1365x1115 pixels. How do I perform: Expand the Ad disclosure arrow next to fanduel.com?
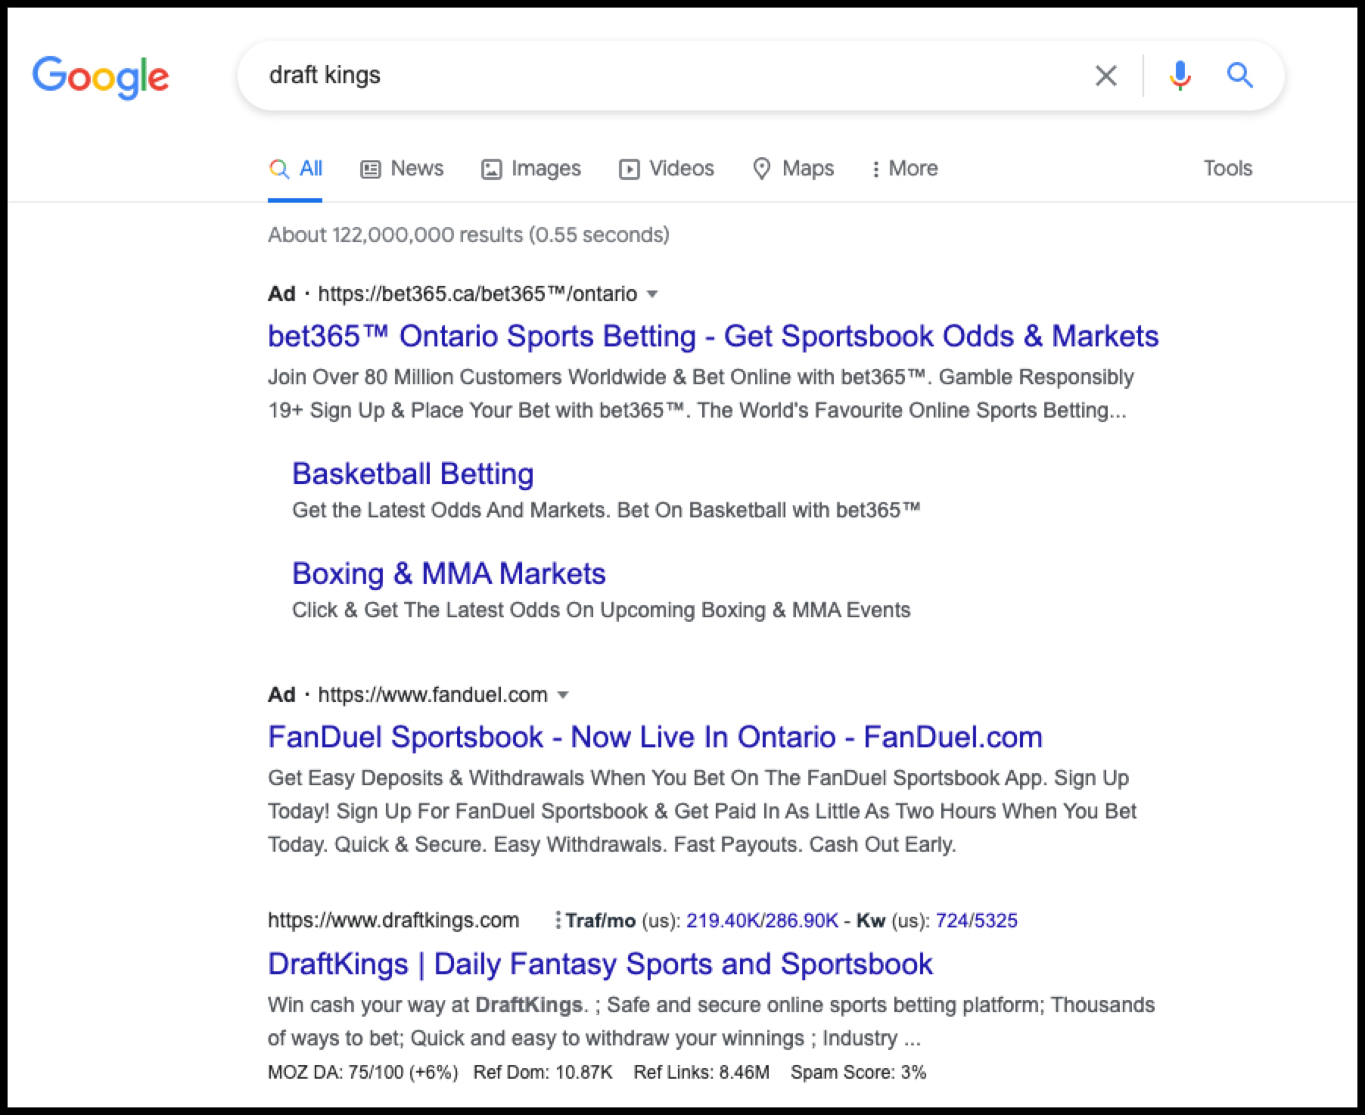564,695
